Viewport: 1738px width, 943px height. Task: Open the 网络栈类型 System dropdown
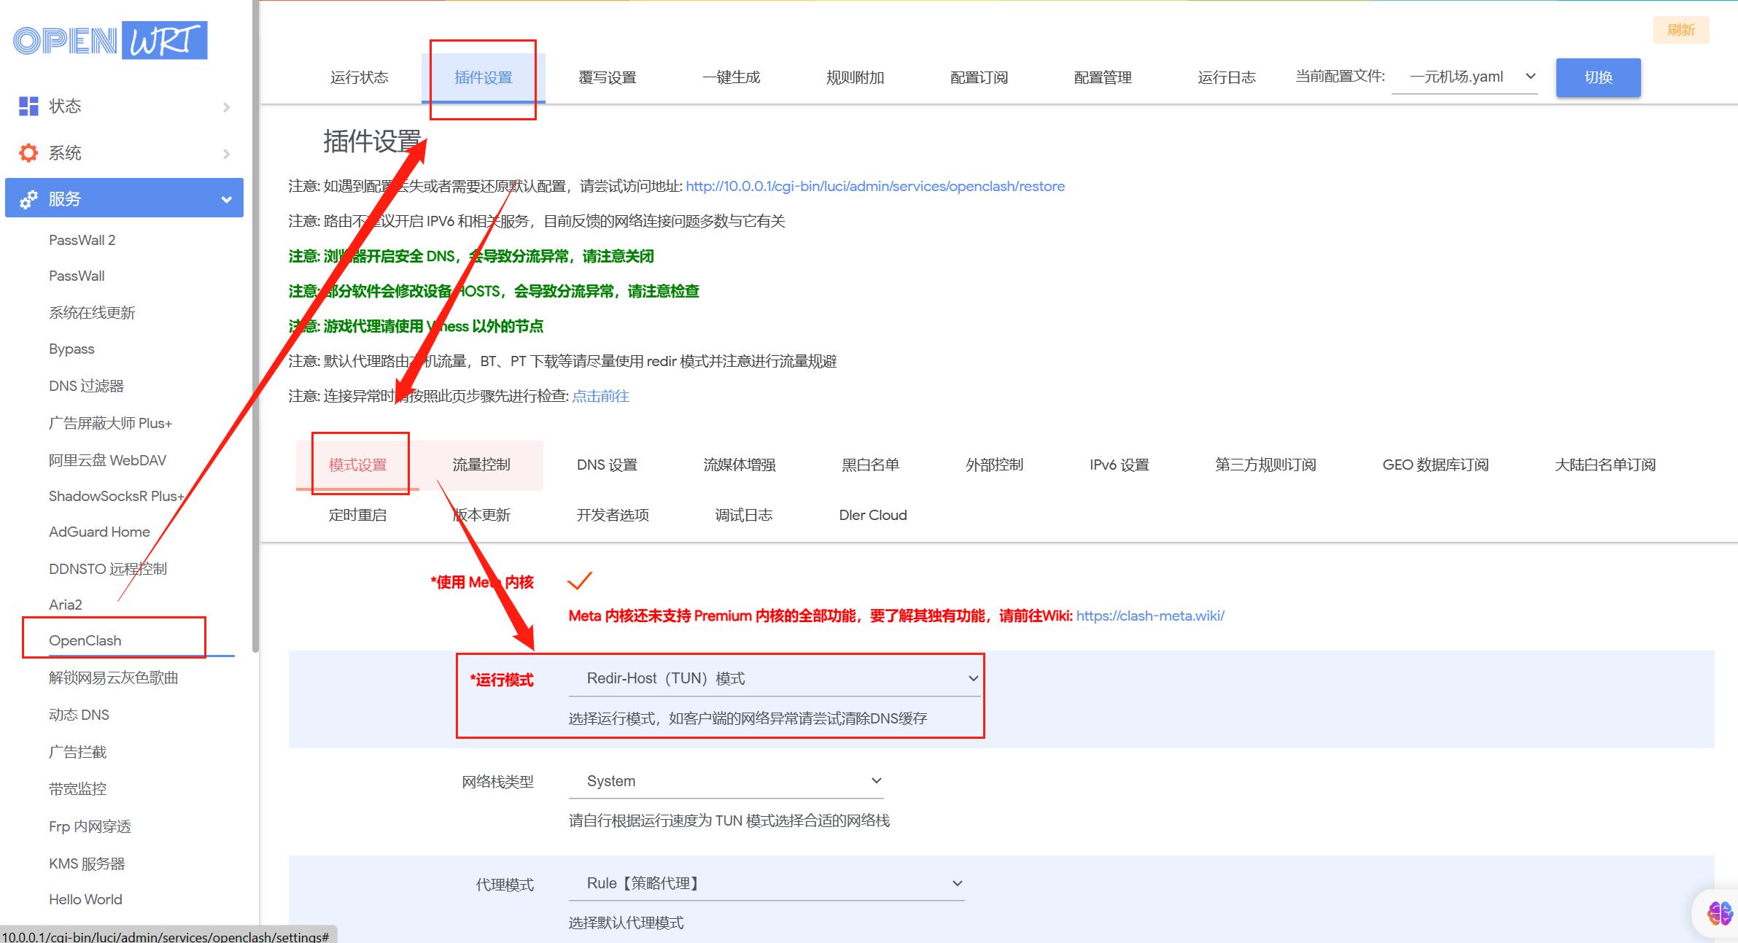(726, 781)
